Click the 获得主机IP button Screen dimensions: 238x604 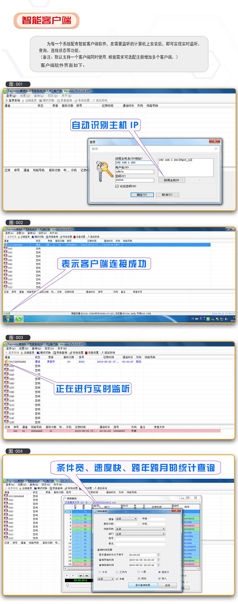point(172,180)
